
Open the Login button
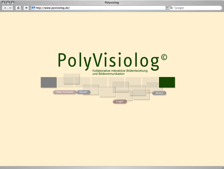[x=120, y=101]
